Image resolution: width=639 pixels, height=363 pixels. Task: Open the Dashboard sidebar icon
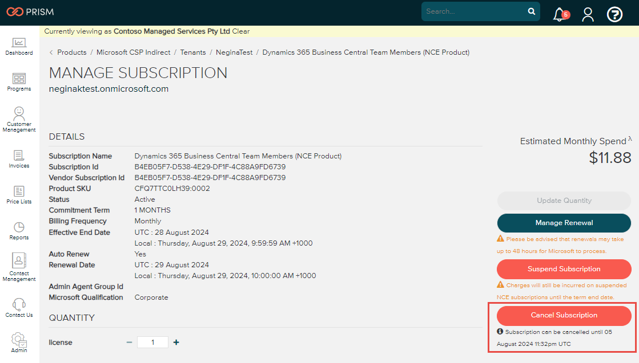coord(19,46)
